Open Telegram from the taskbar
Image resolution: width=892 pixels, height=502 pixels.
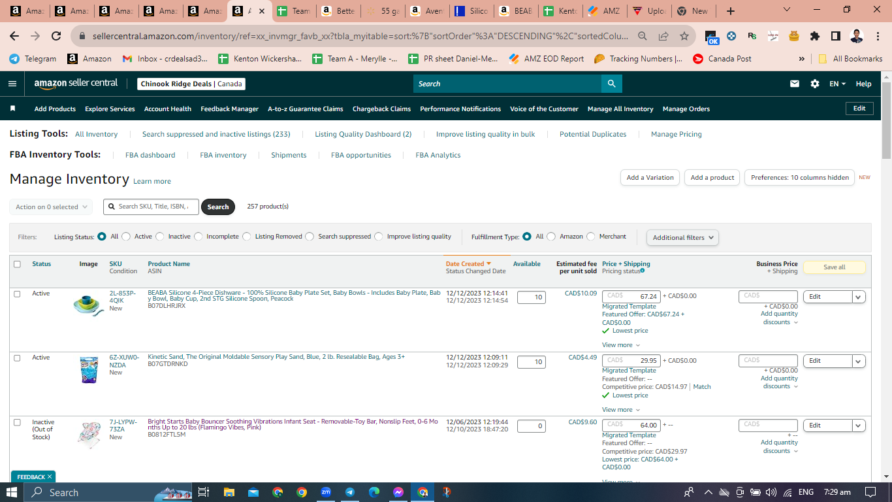coord(350,492)
